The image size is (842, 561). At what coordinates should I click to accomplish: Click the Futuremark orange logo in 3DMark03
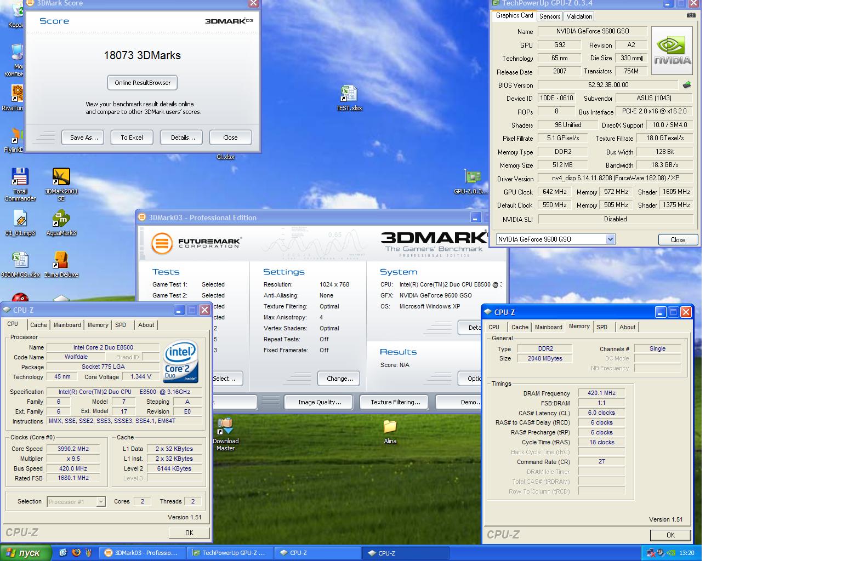point(162,243)
